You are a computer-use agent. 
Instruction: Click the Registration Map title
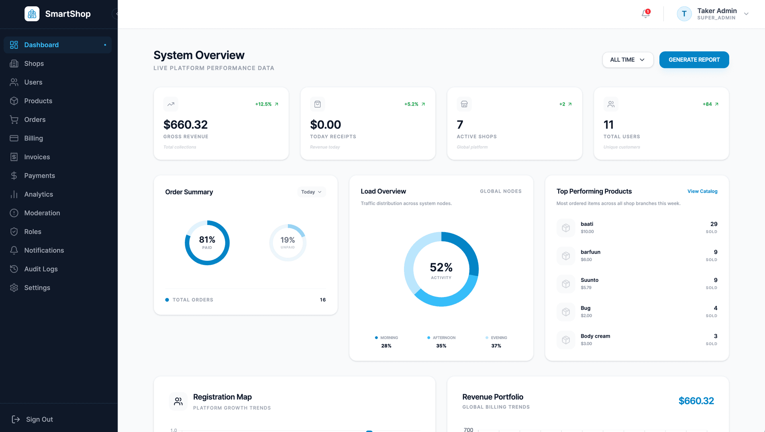tap(222, 397)
